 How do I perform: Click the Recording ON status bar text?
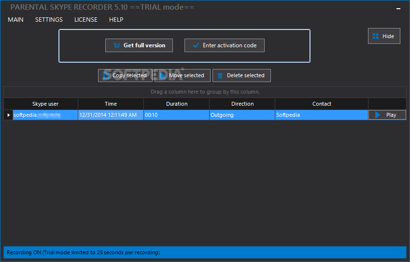84,253
